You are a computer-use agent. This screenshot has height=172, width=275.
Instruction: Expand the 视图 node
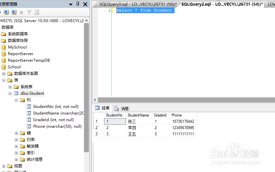click(x=4, y=166)
